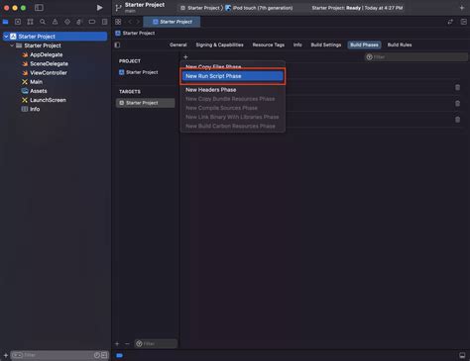Show the Source Control navigator
This screenshot has height=361, width=470.
click(18, 22)
